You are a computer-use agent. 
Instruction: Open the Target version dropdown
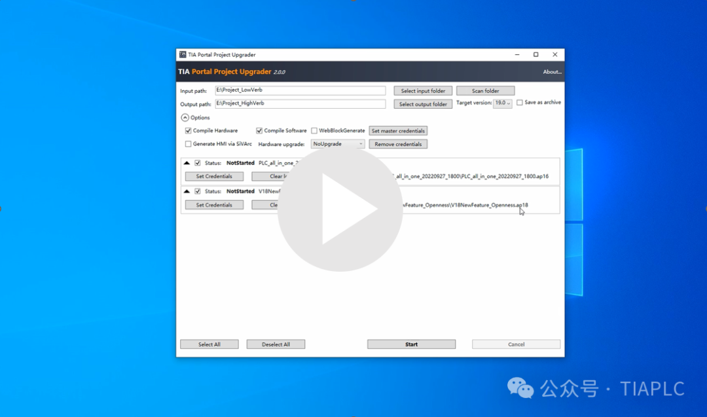(502, 103)
